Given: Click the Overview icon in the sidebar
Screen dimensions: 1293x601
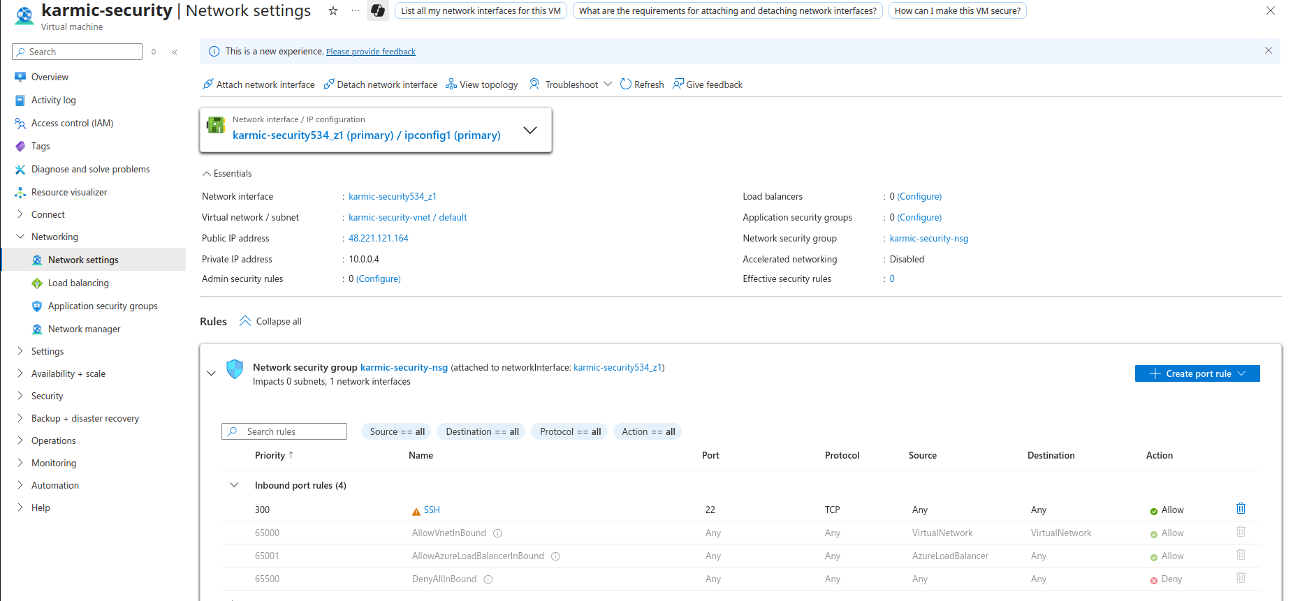Looking at the screenshot, I should pyautogui.click(x=20, y=77).
